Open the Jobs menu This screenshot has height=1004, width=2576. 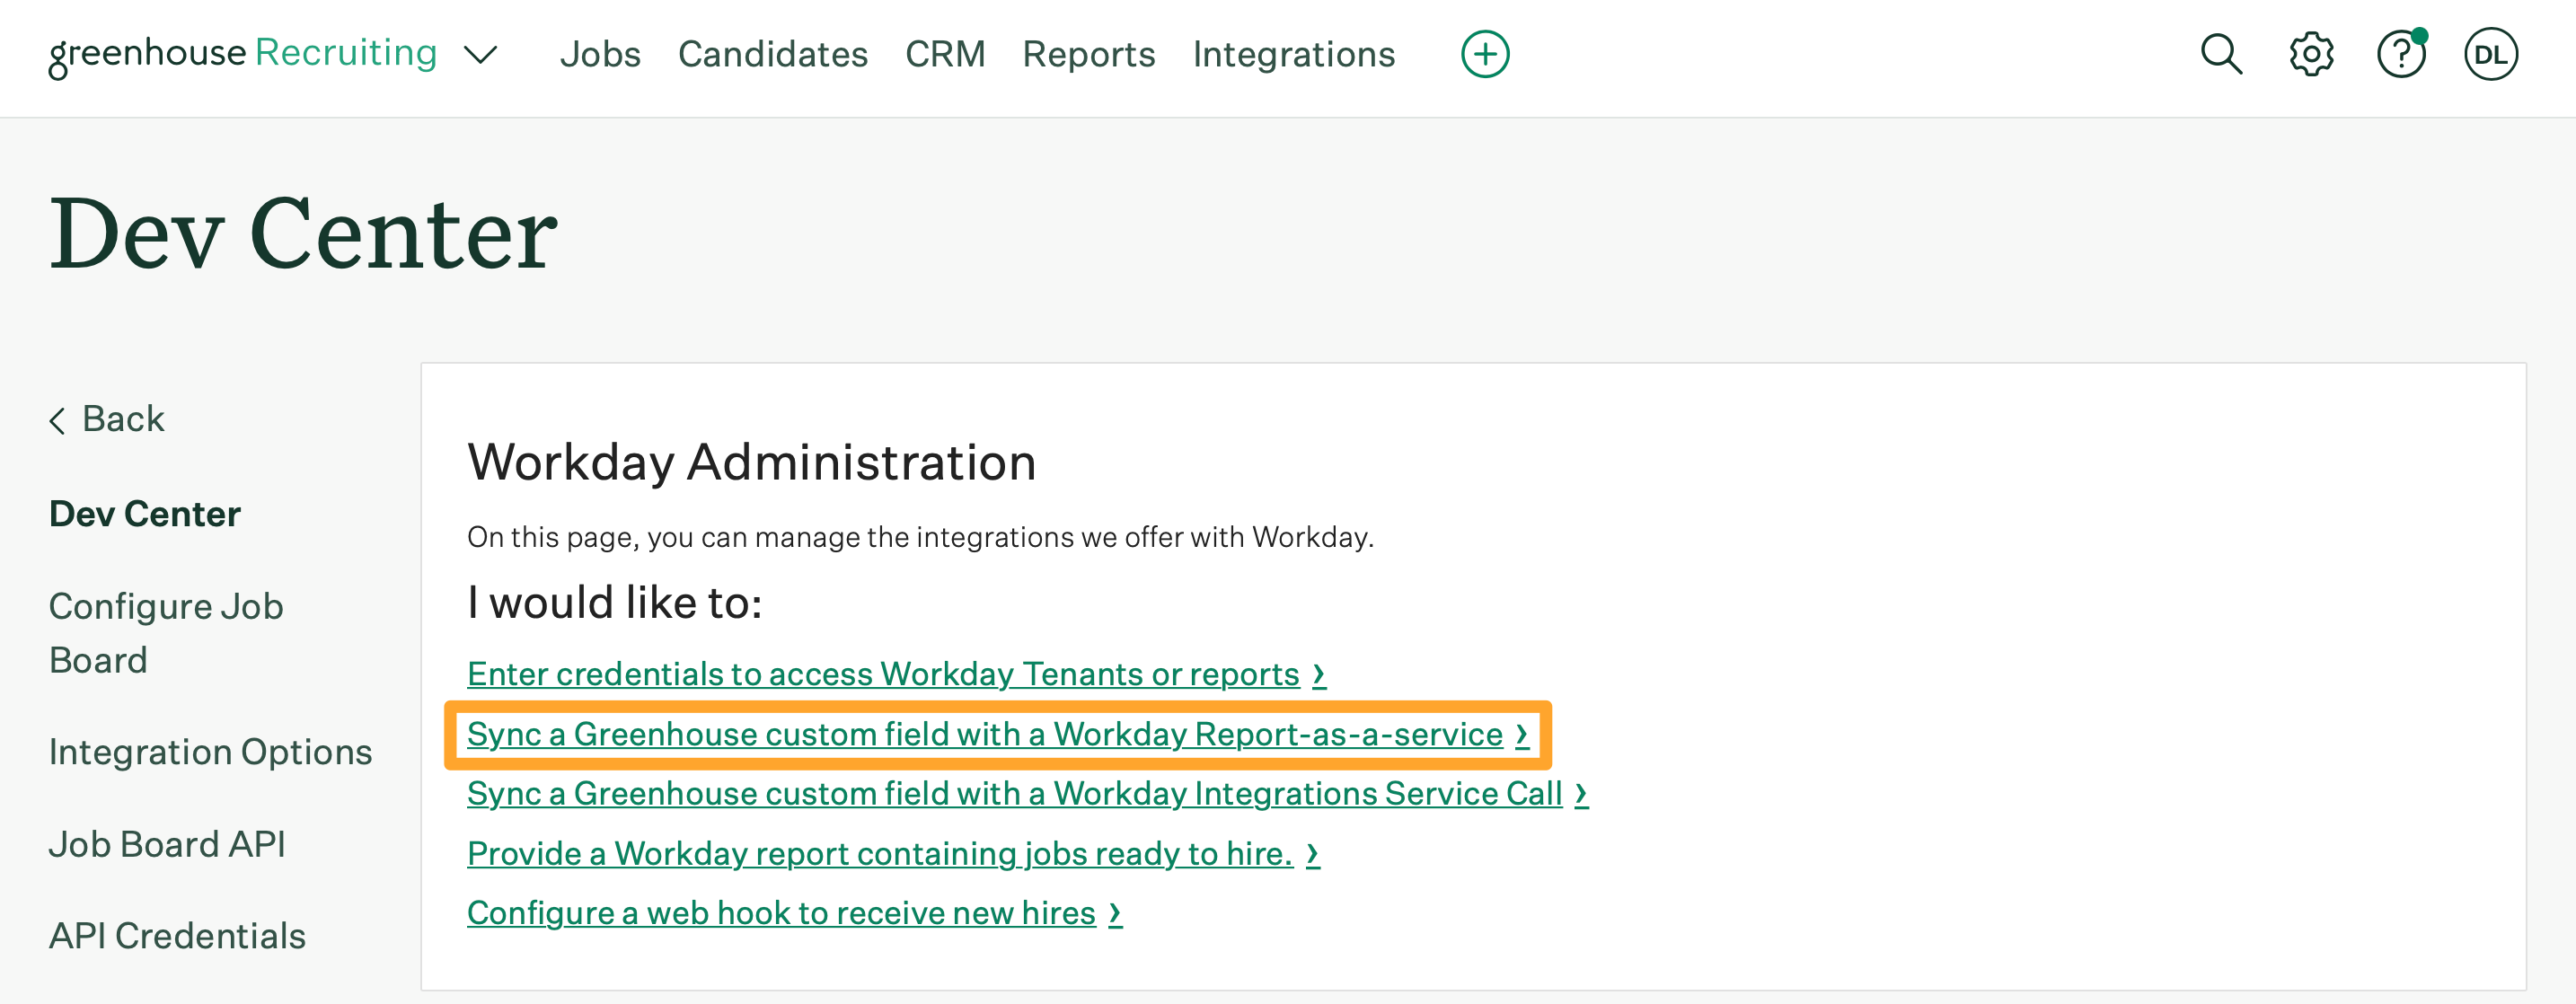click(x=600, y=54)
